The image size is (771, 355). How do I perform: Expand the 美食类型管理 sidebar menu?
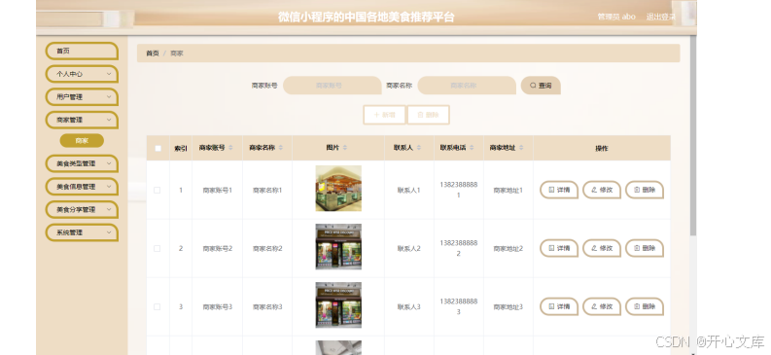[x=82, y=163]
